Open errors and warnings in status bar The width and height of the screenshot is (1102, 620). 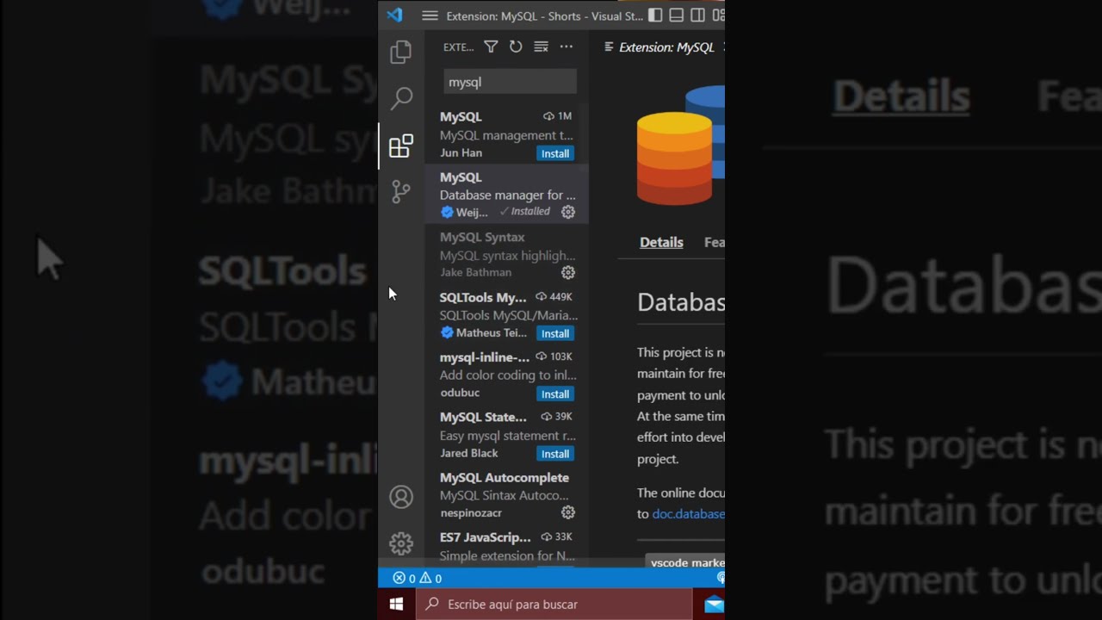(x=418, y=578)
